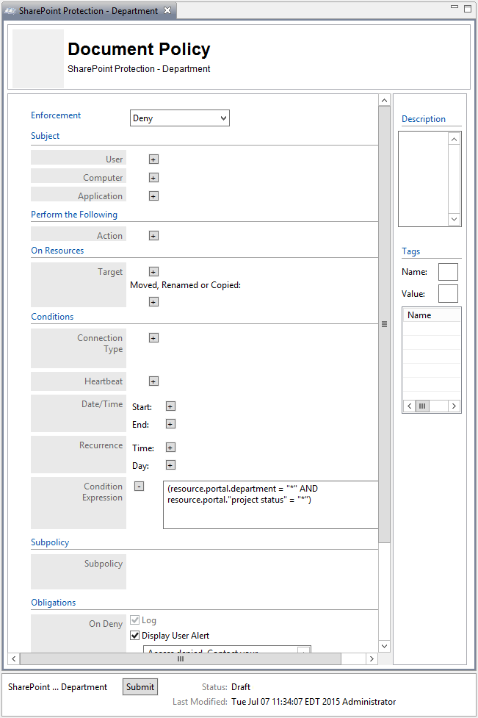Click the Tags table horizontal scrollbar thumb
This screenshot has width=478, height=718.
[422, 406]
